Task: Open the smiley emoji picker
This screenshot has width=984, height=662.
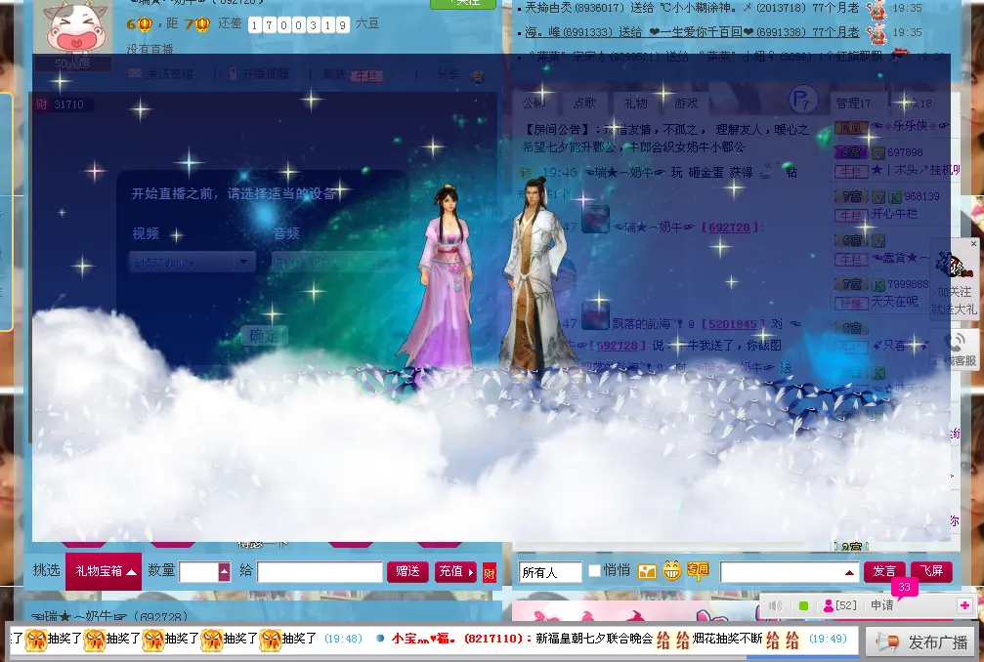Action: 671,570
